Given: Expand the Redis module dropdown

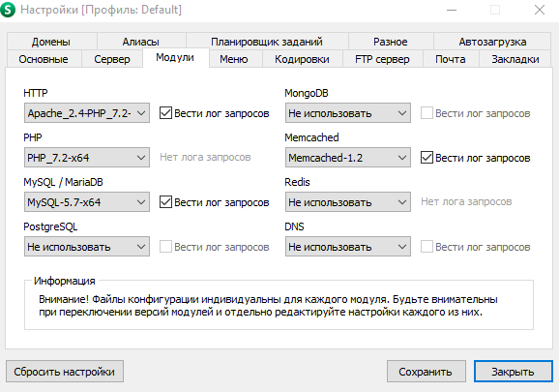Looking at the screenshot, I should [348, 202].
